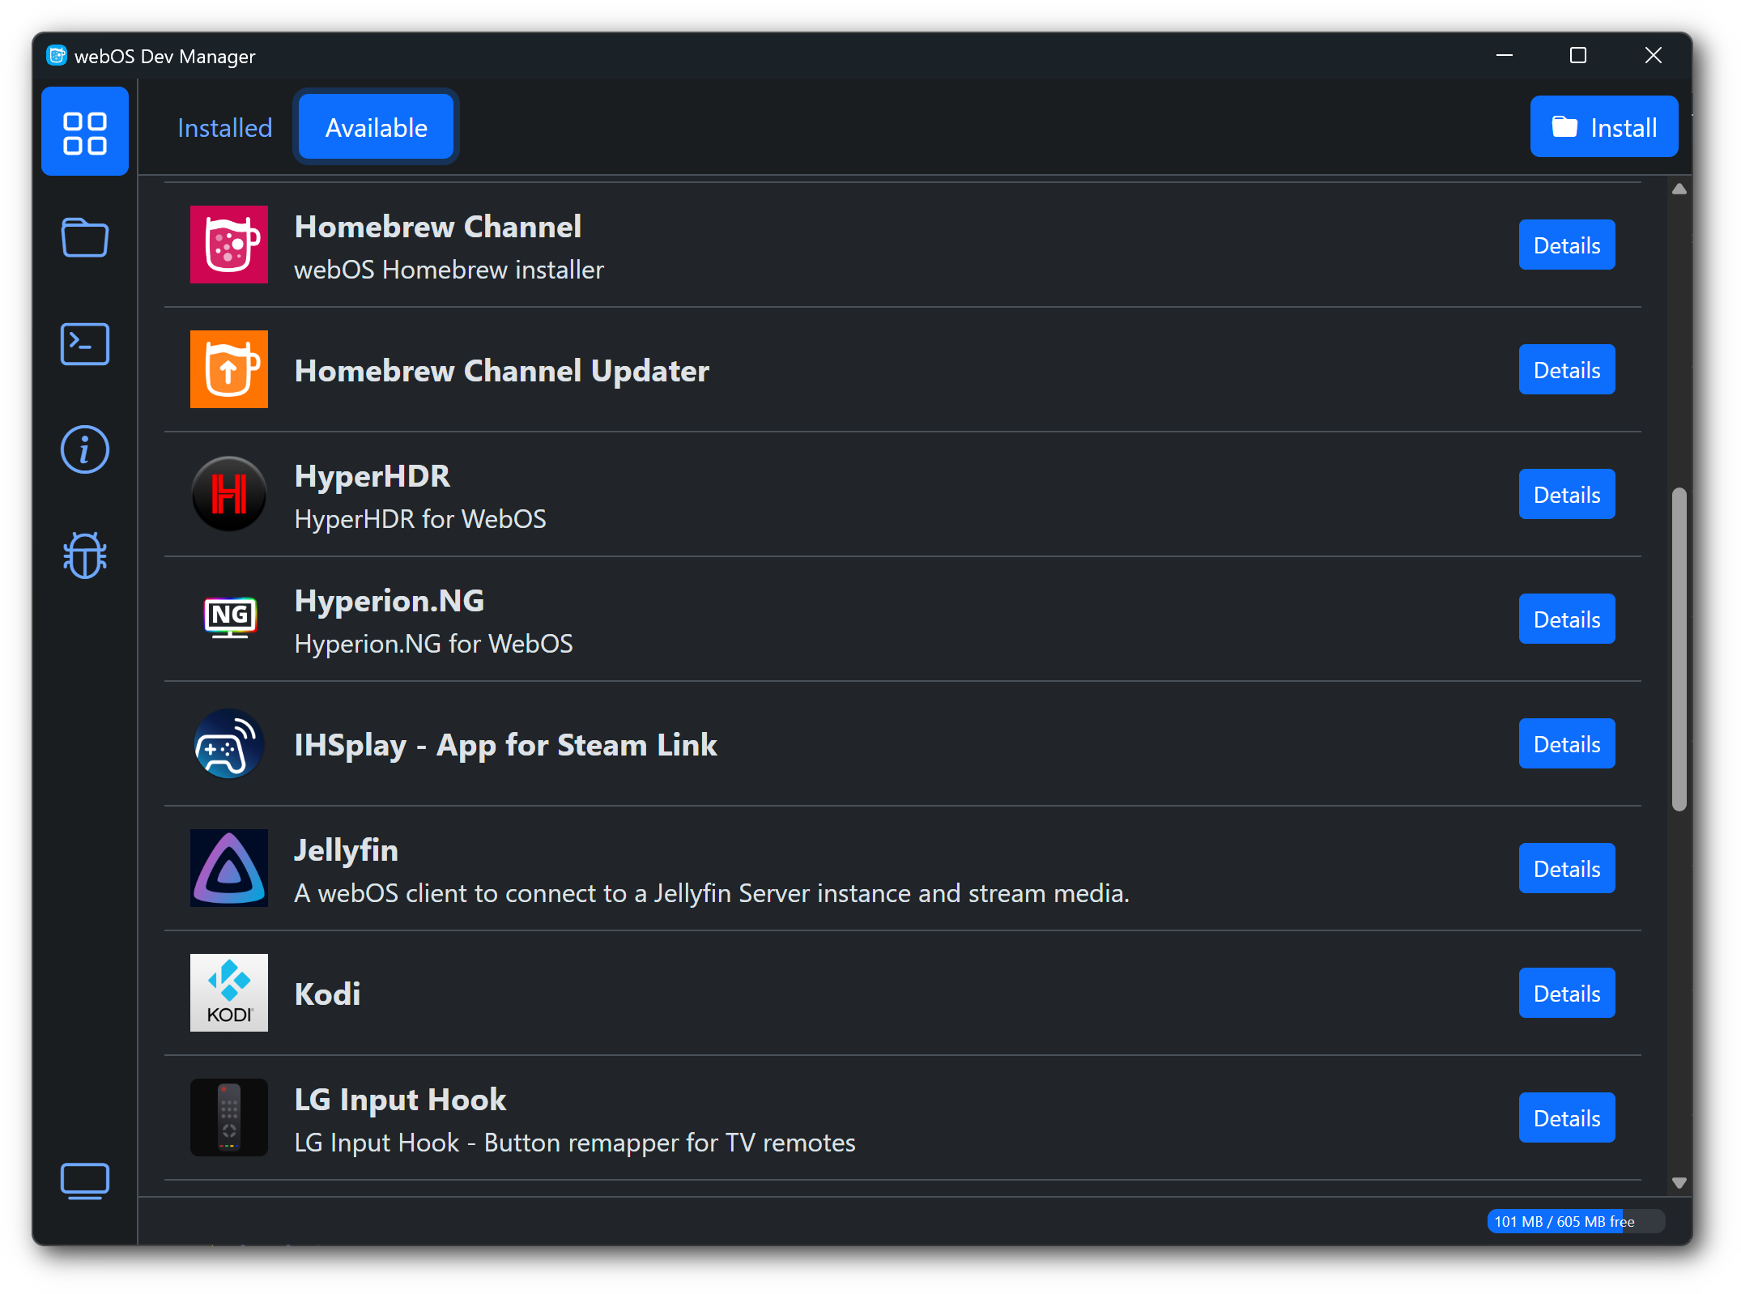The image size is (1741, 1294).
Task: Open the Info sidebar icon
Action: (x=85, y=449)
